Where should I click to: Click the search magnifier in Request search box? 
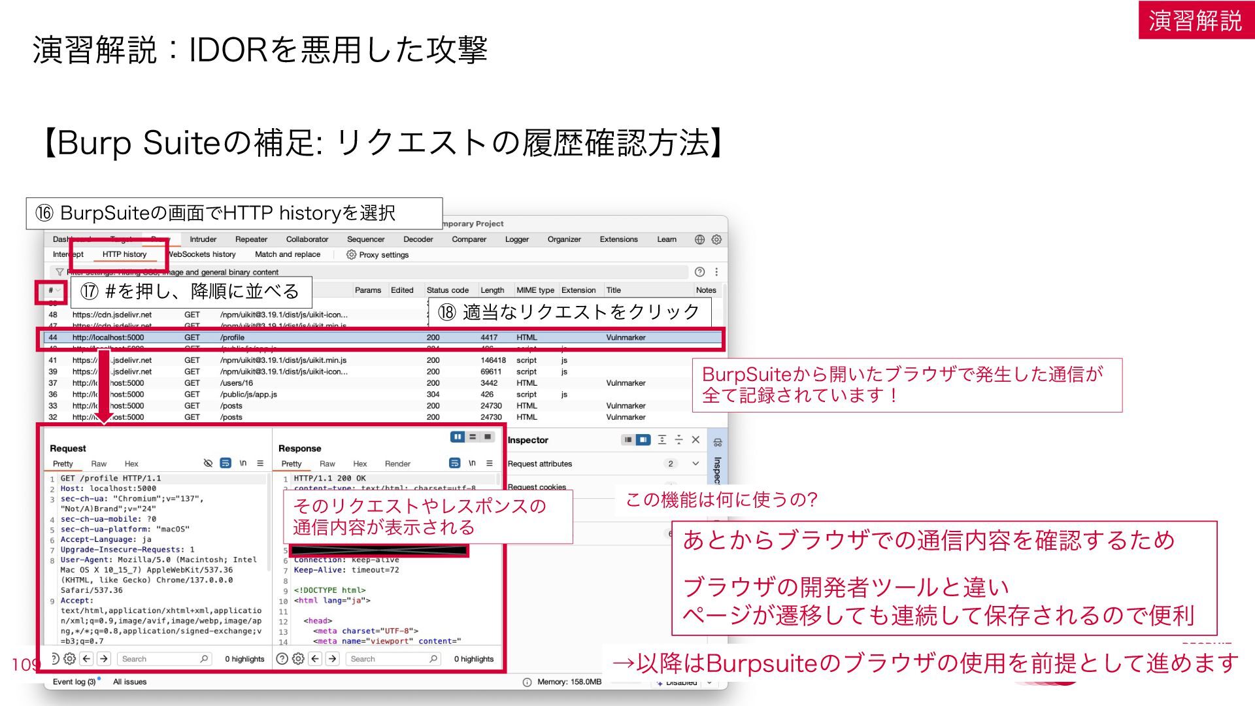click(204, 659)
